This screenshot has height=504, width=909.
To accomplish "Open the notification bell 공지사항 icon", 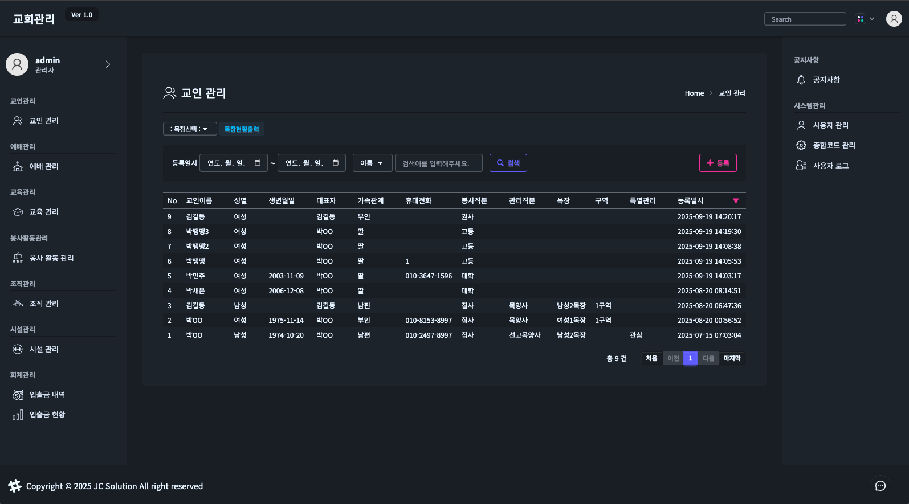I will (801, 80).
